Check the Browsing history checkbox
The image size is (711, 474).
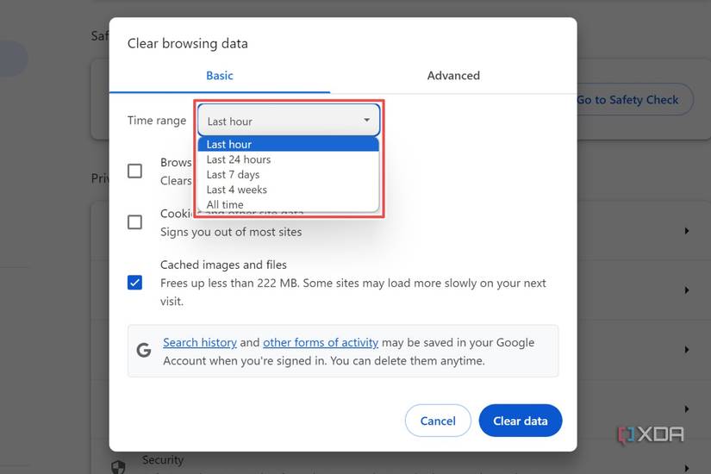134,171
